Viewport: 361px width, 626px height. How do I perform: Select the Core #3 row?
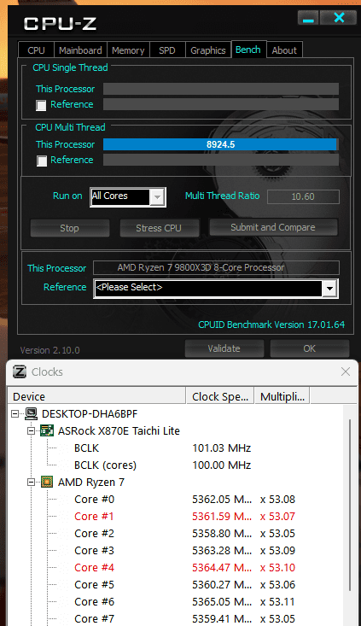[176, 551]
